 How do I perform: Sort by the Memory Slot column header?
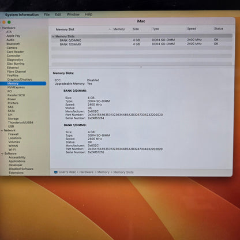[65, 29]
